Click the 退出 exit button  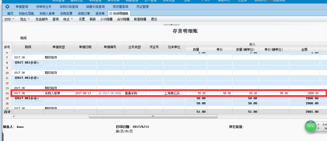(154, 19)
